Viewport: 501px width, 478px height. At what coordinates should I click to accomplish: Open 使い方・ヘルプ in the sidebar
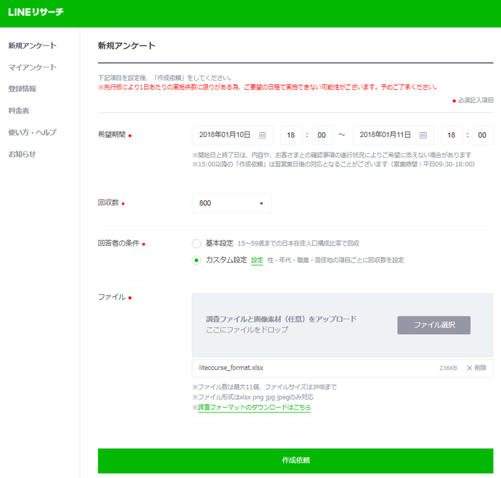click(33, 132)
